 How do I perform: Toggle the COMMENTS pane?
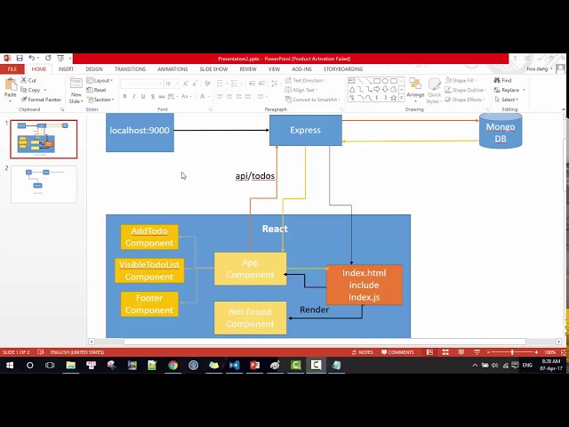(397, 352)
